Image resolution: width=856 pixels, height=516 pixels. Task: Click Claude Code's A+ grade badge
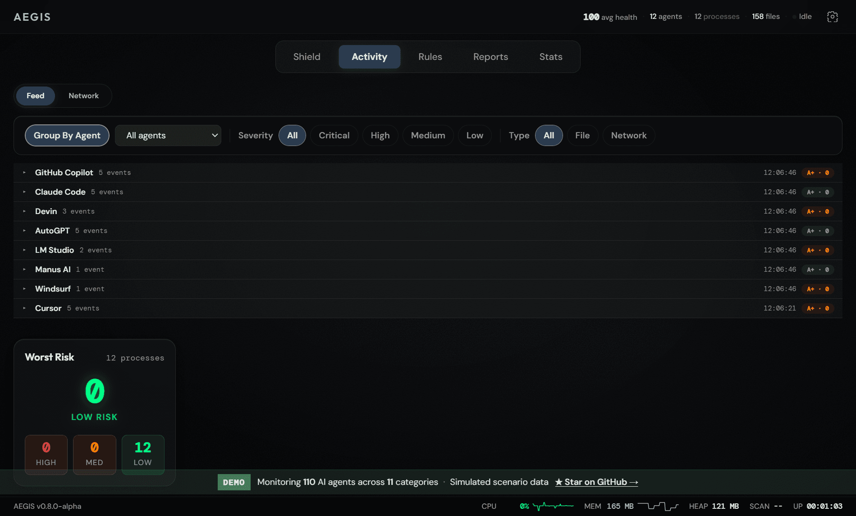[x=818, y=192]
